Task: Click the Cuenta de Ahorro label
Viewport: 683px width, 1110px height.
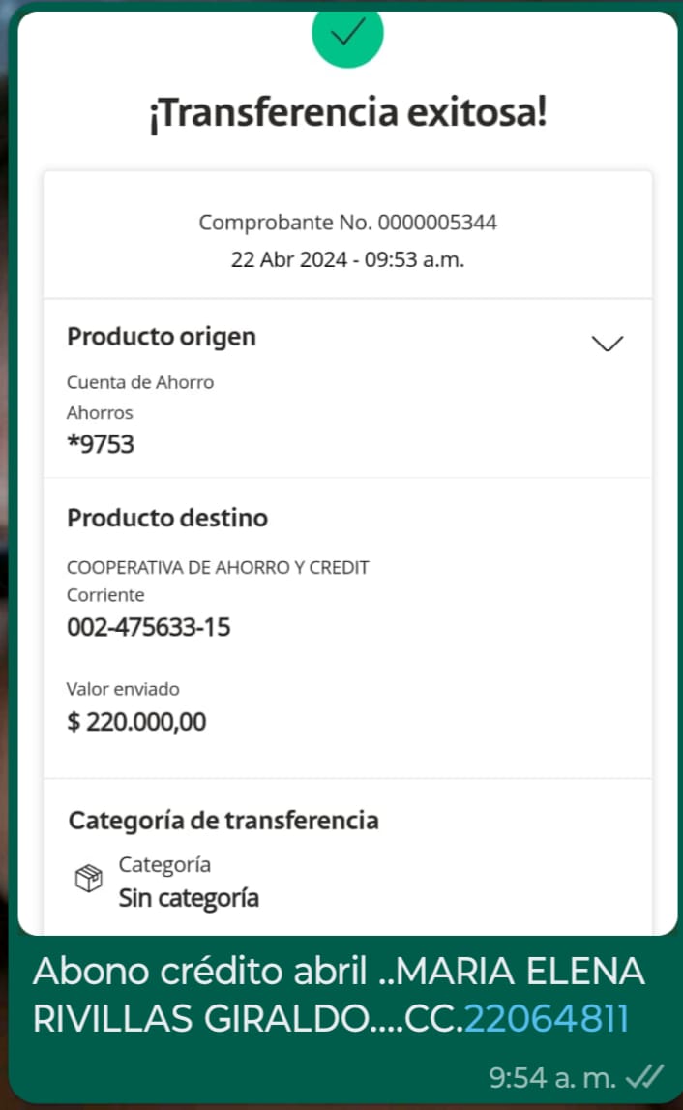Action: [x=140, y=382]
